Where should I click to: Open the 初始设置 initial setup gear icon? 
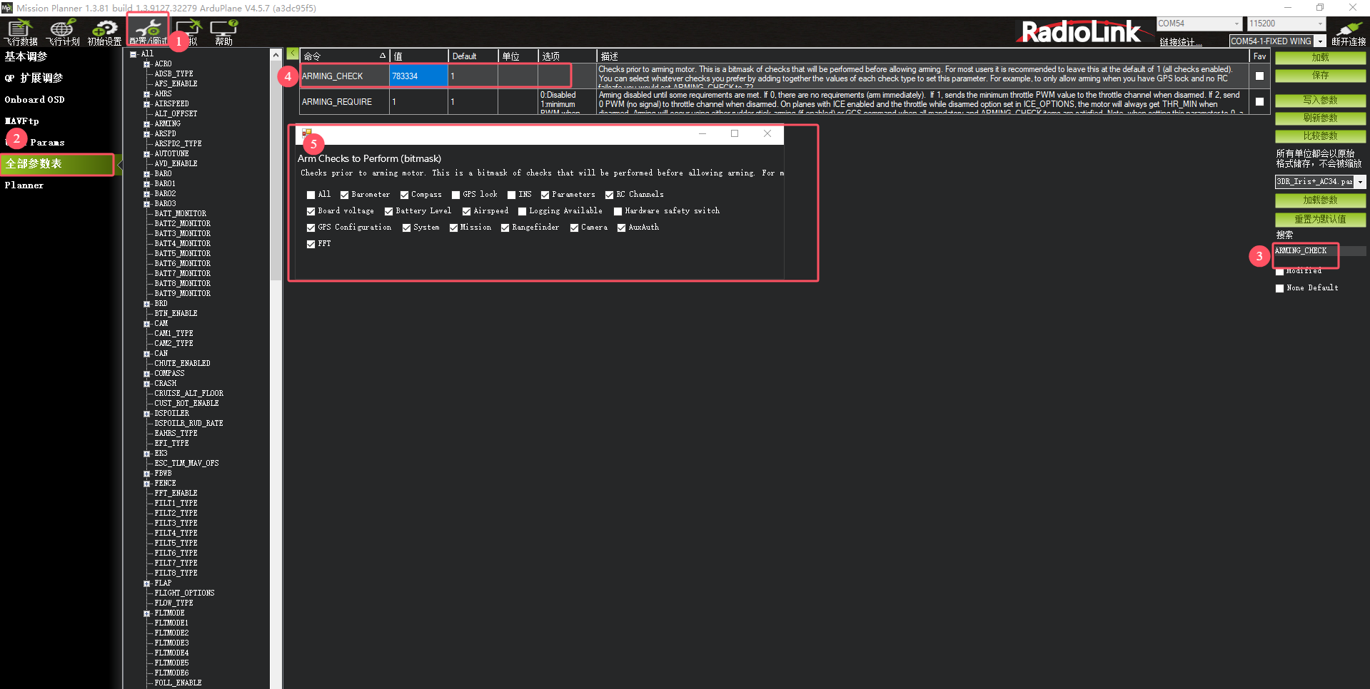tap(105, 32)
